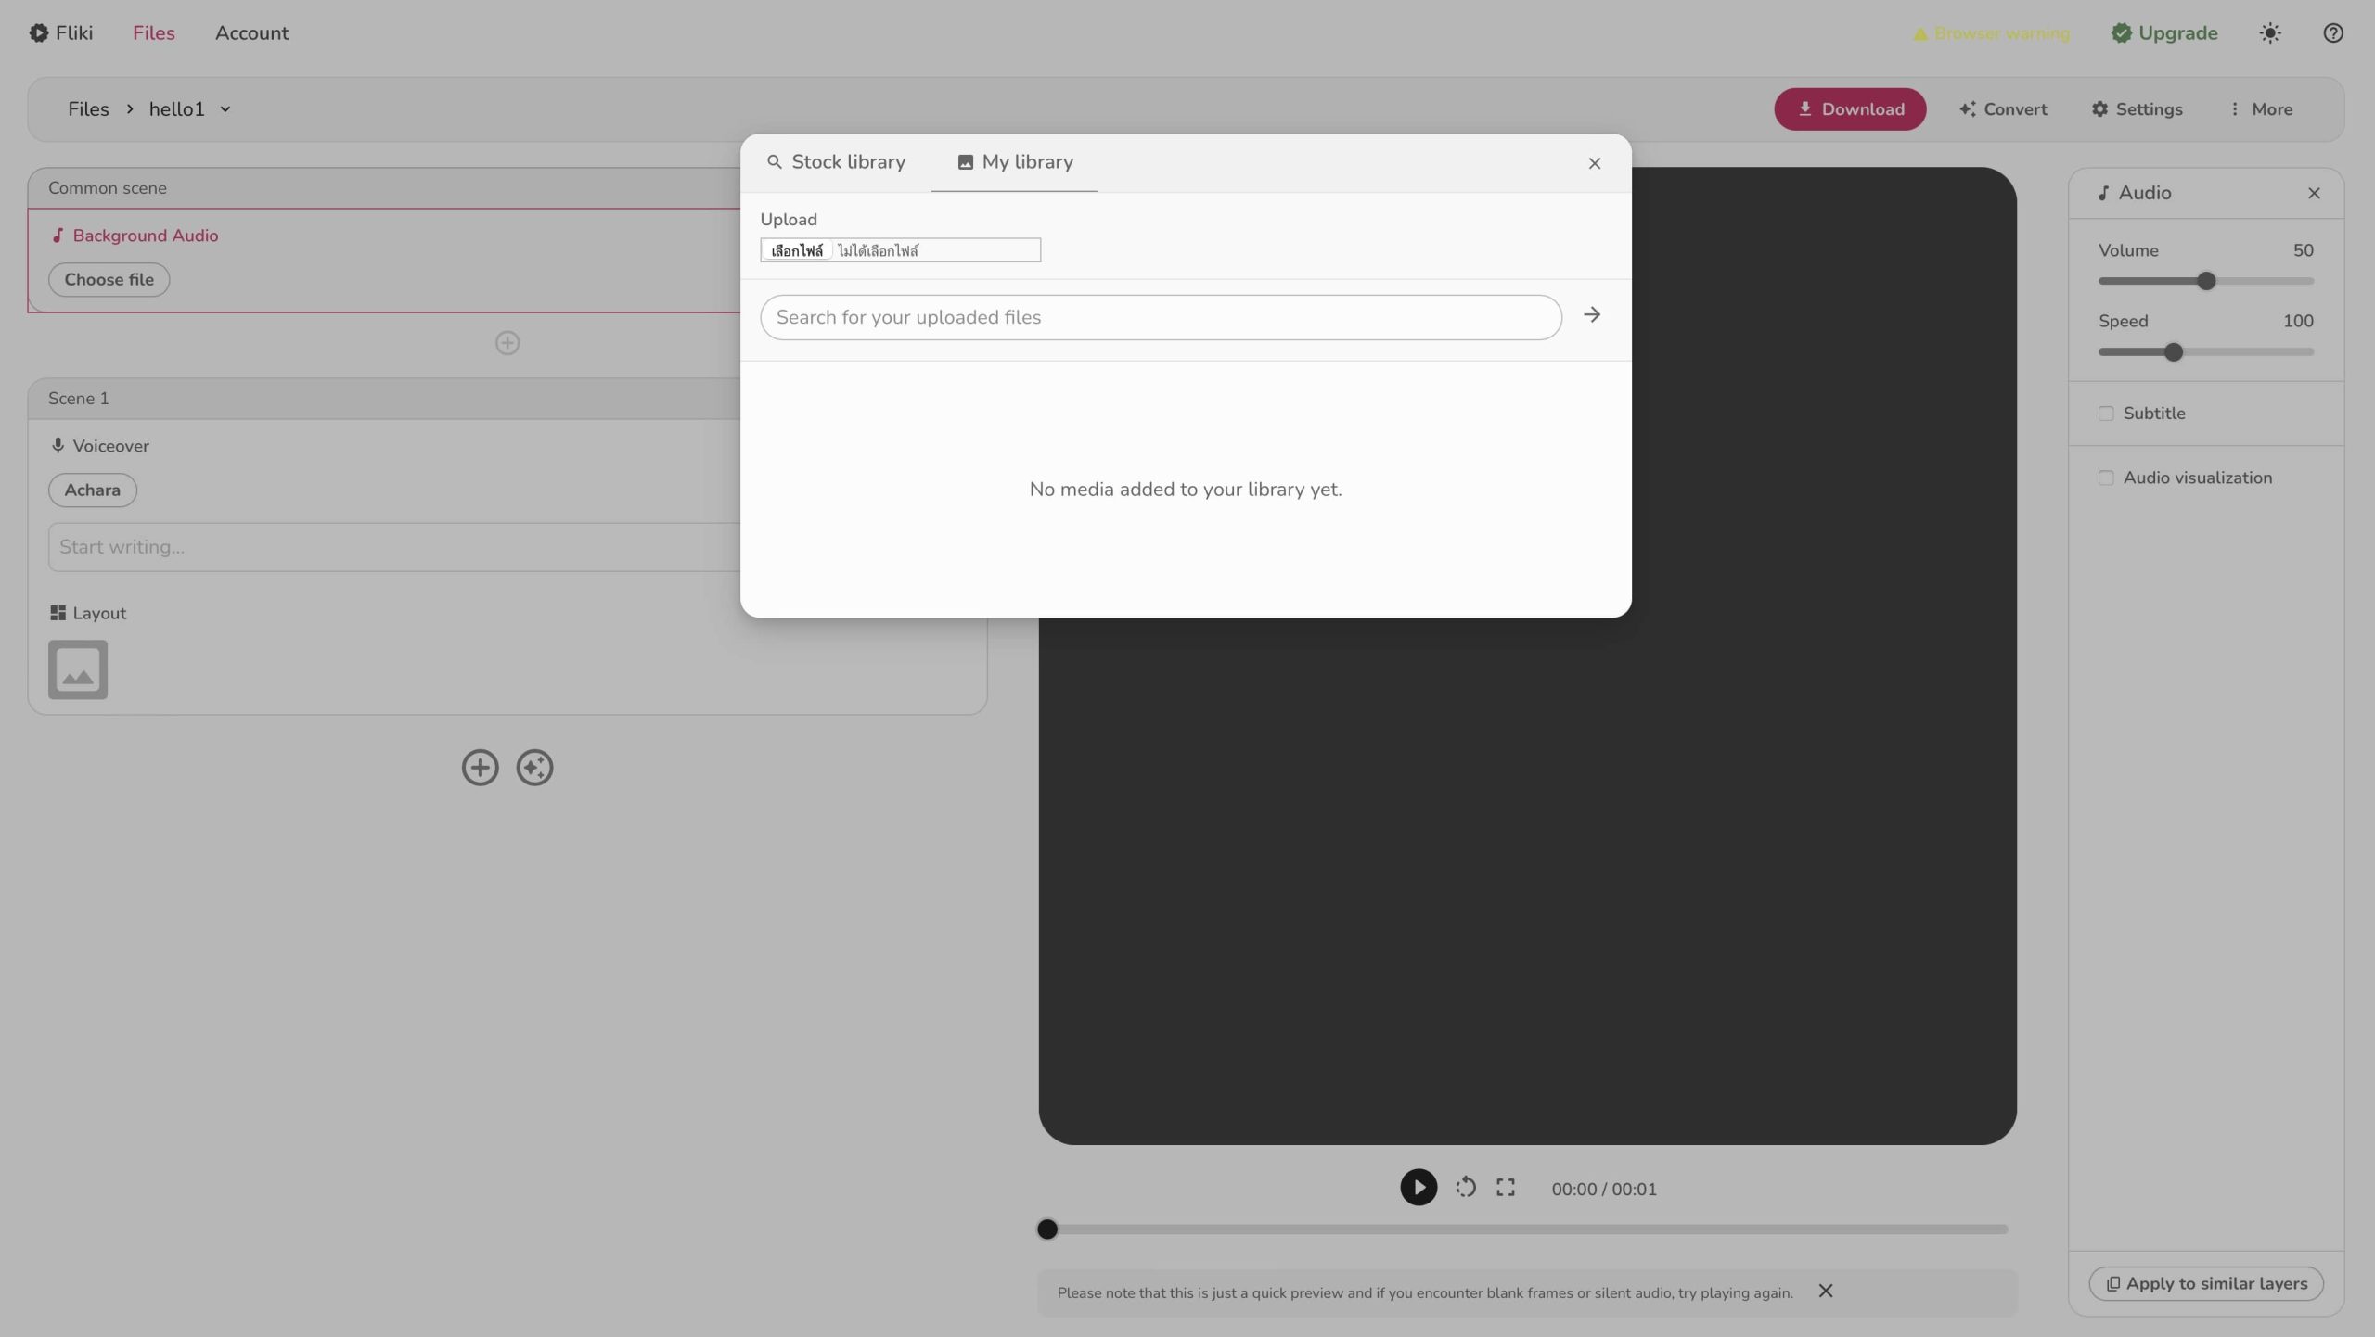Click the Download button

click(1849, 109)
